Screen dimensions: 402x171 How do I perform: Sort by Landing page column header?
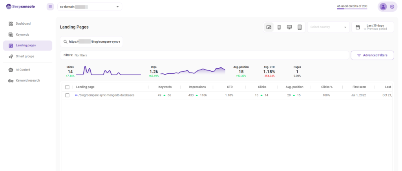point(85,87)
